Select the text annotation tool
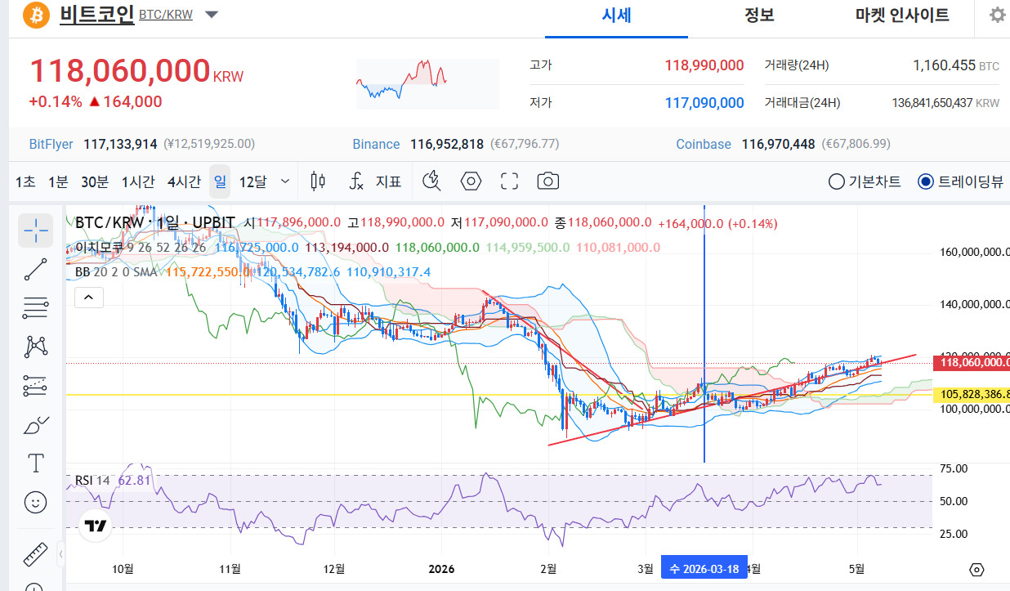Viewport: 1010px width, 591px height. pos(36,463)
